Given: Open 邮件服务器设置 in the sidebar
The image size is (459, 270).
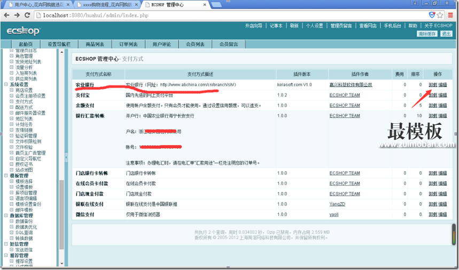Looking at the screenshot, I should [30, 113].
